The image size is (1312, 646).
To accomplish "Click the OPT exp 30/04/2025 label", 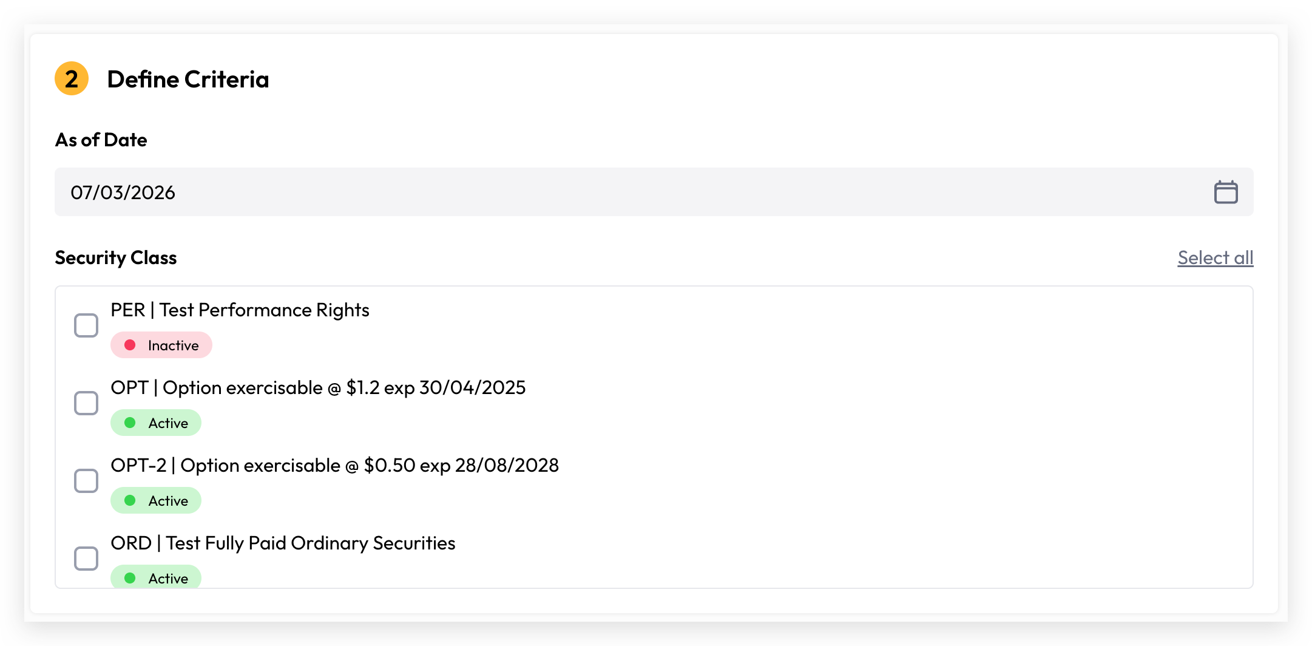I will (x=318, y=387).
